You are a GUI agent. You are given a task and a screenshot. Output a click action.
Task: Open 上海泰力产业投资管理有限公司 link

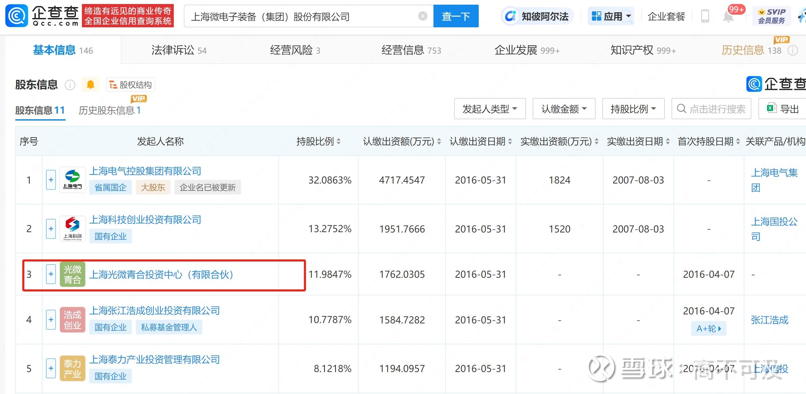tap(154, 360)
